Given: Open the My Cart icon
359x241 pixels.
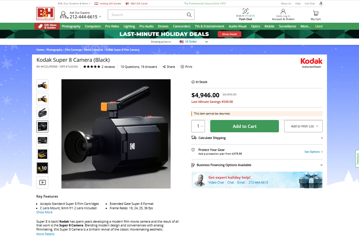Looking at the screenshot, I should pos(315,13).
